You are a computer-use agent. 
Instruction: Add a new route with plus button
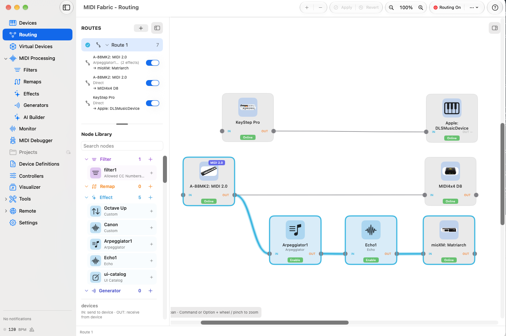[141, 28]
